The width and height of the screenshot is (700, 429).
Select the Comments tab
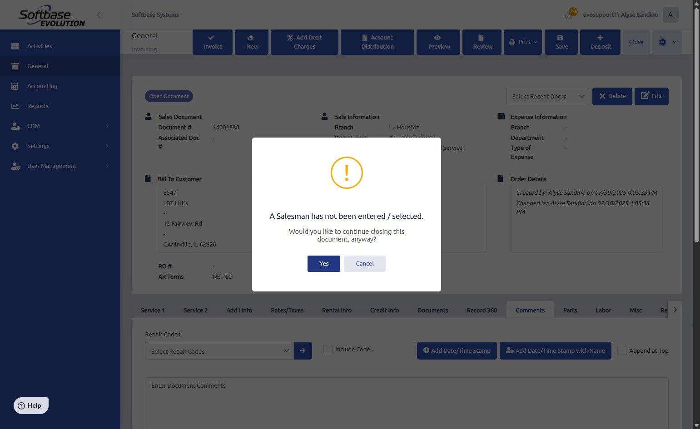530,310
